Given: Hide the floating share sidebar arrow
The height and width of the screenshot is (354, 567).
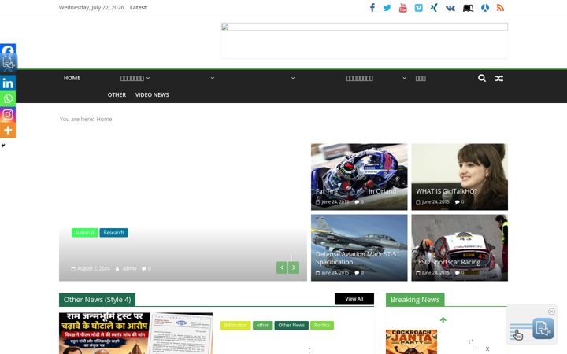Looking at the screenshot, I should 3,146.
